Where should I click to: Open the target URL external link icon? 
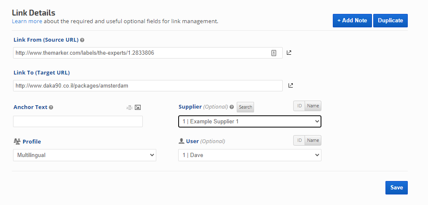[290, 85]
